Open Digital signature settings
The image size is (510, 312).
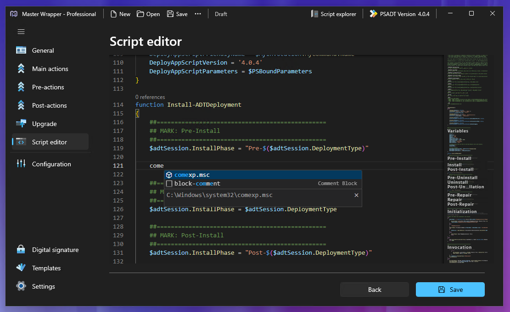(55, 250)
